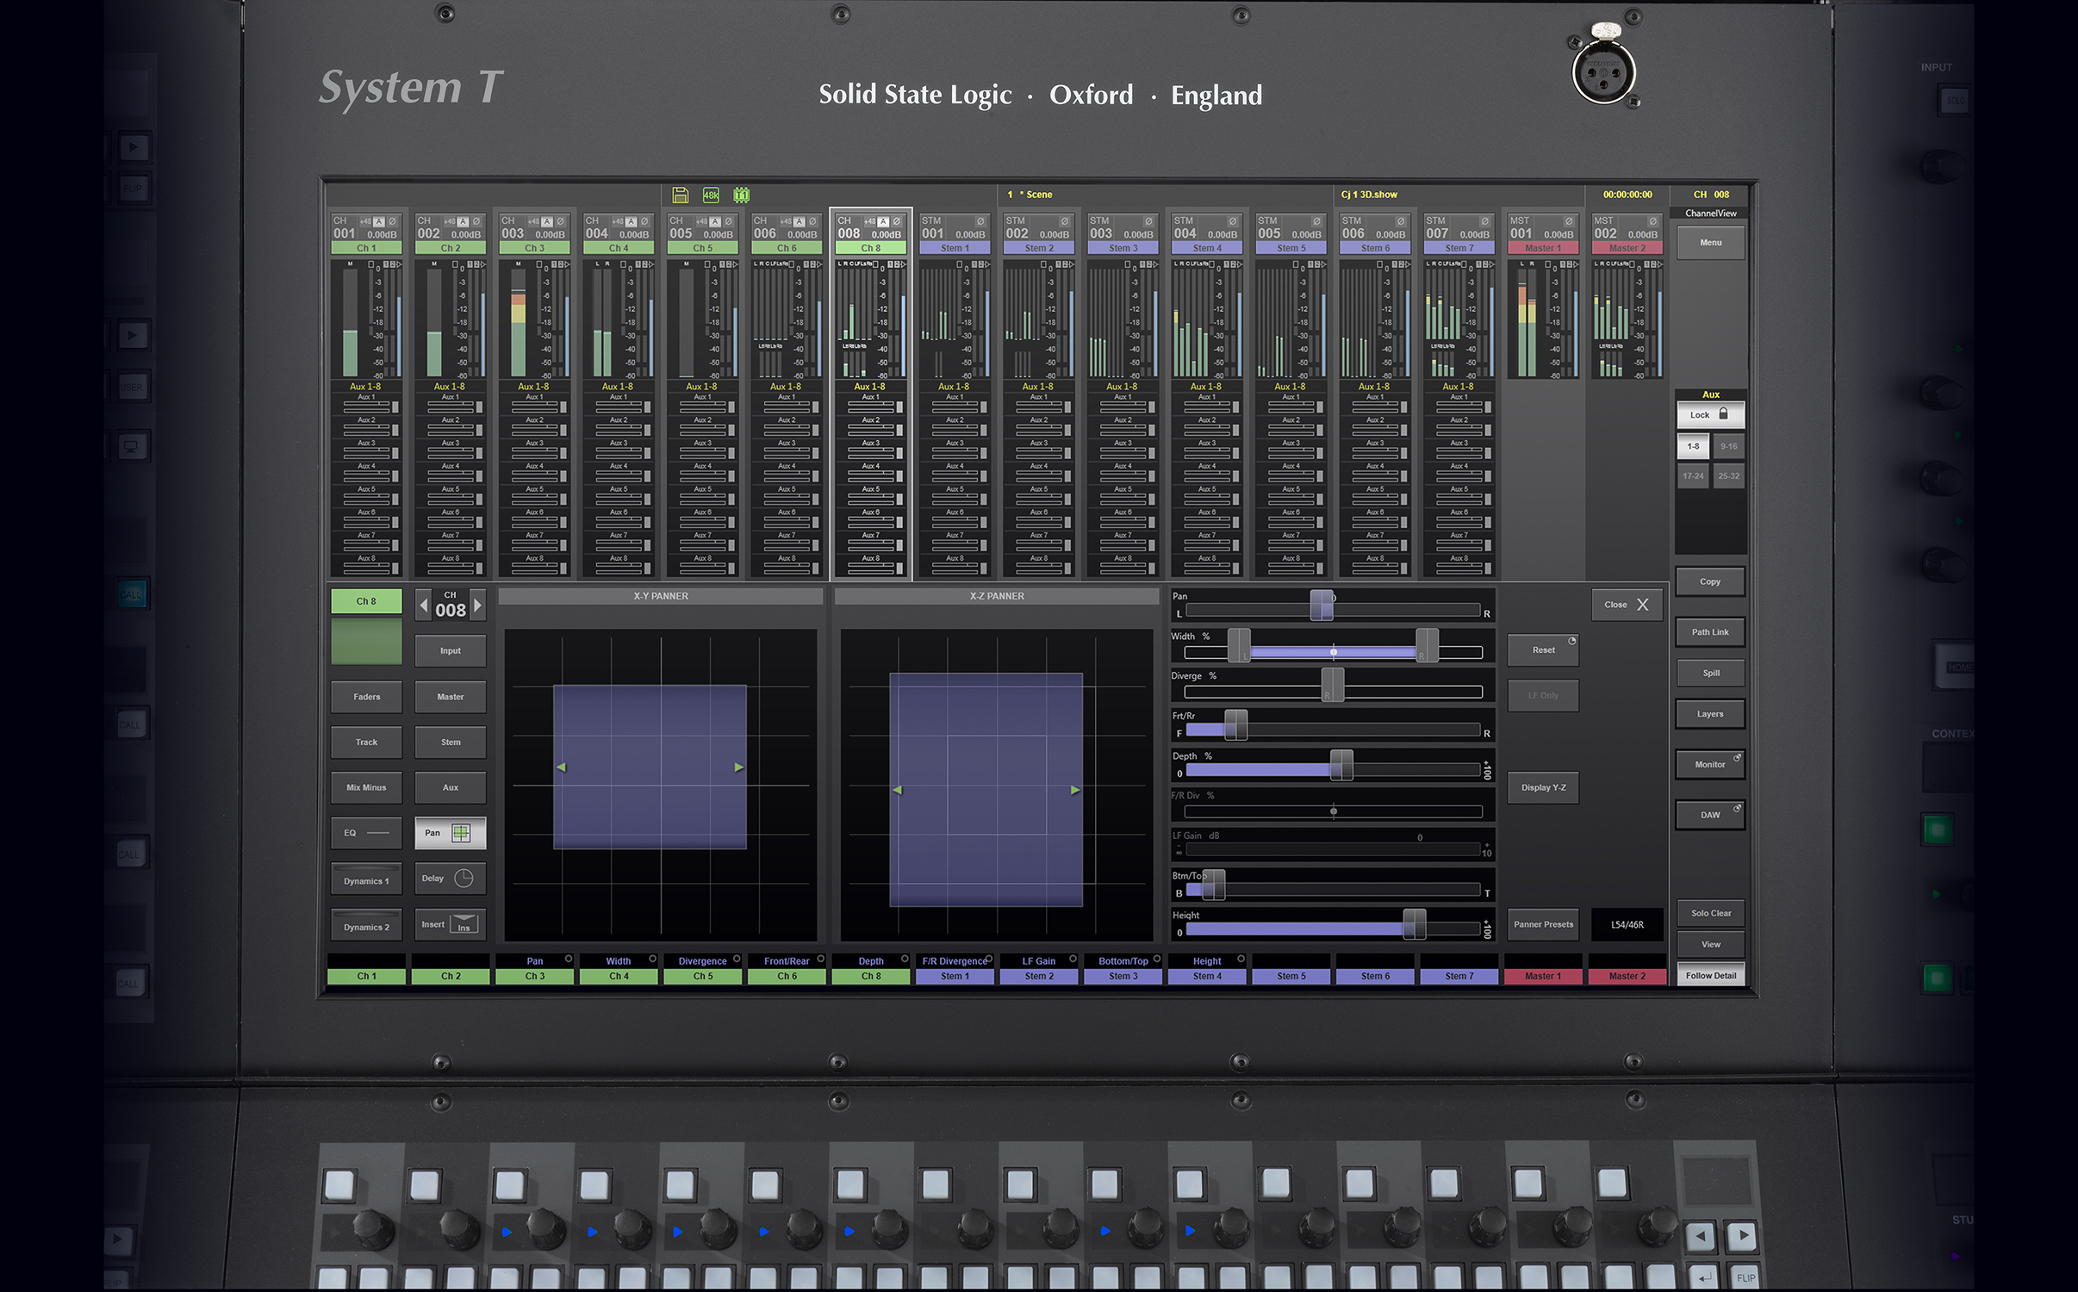Toggle +48 phantom power on CH 002
This screenshot has width=2078, height=1292.
pyautogui.click(x=449, y=221)
